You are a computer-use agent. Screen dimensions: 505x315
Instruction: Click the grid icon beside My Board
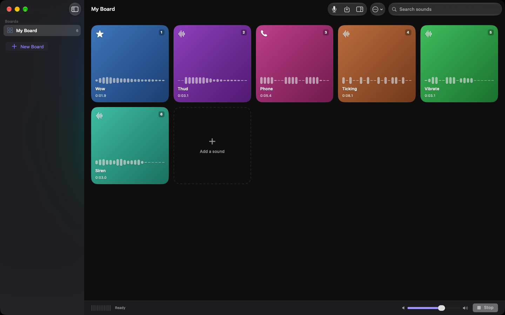(x=10, y=30)
